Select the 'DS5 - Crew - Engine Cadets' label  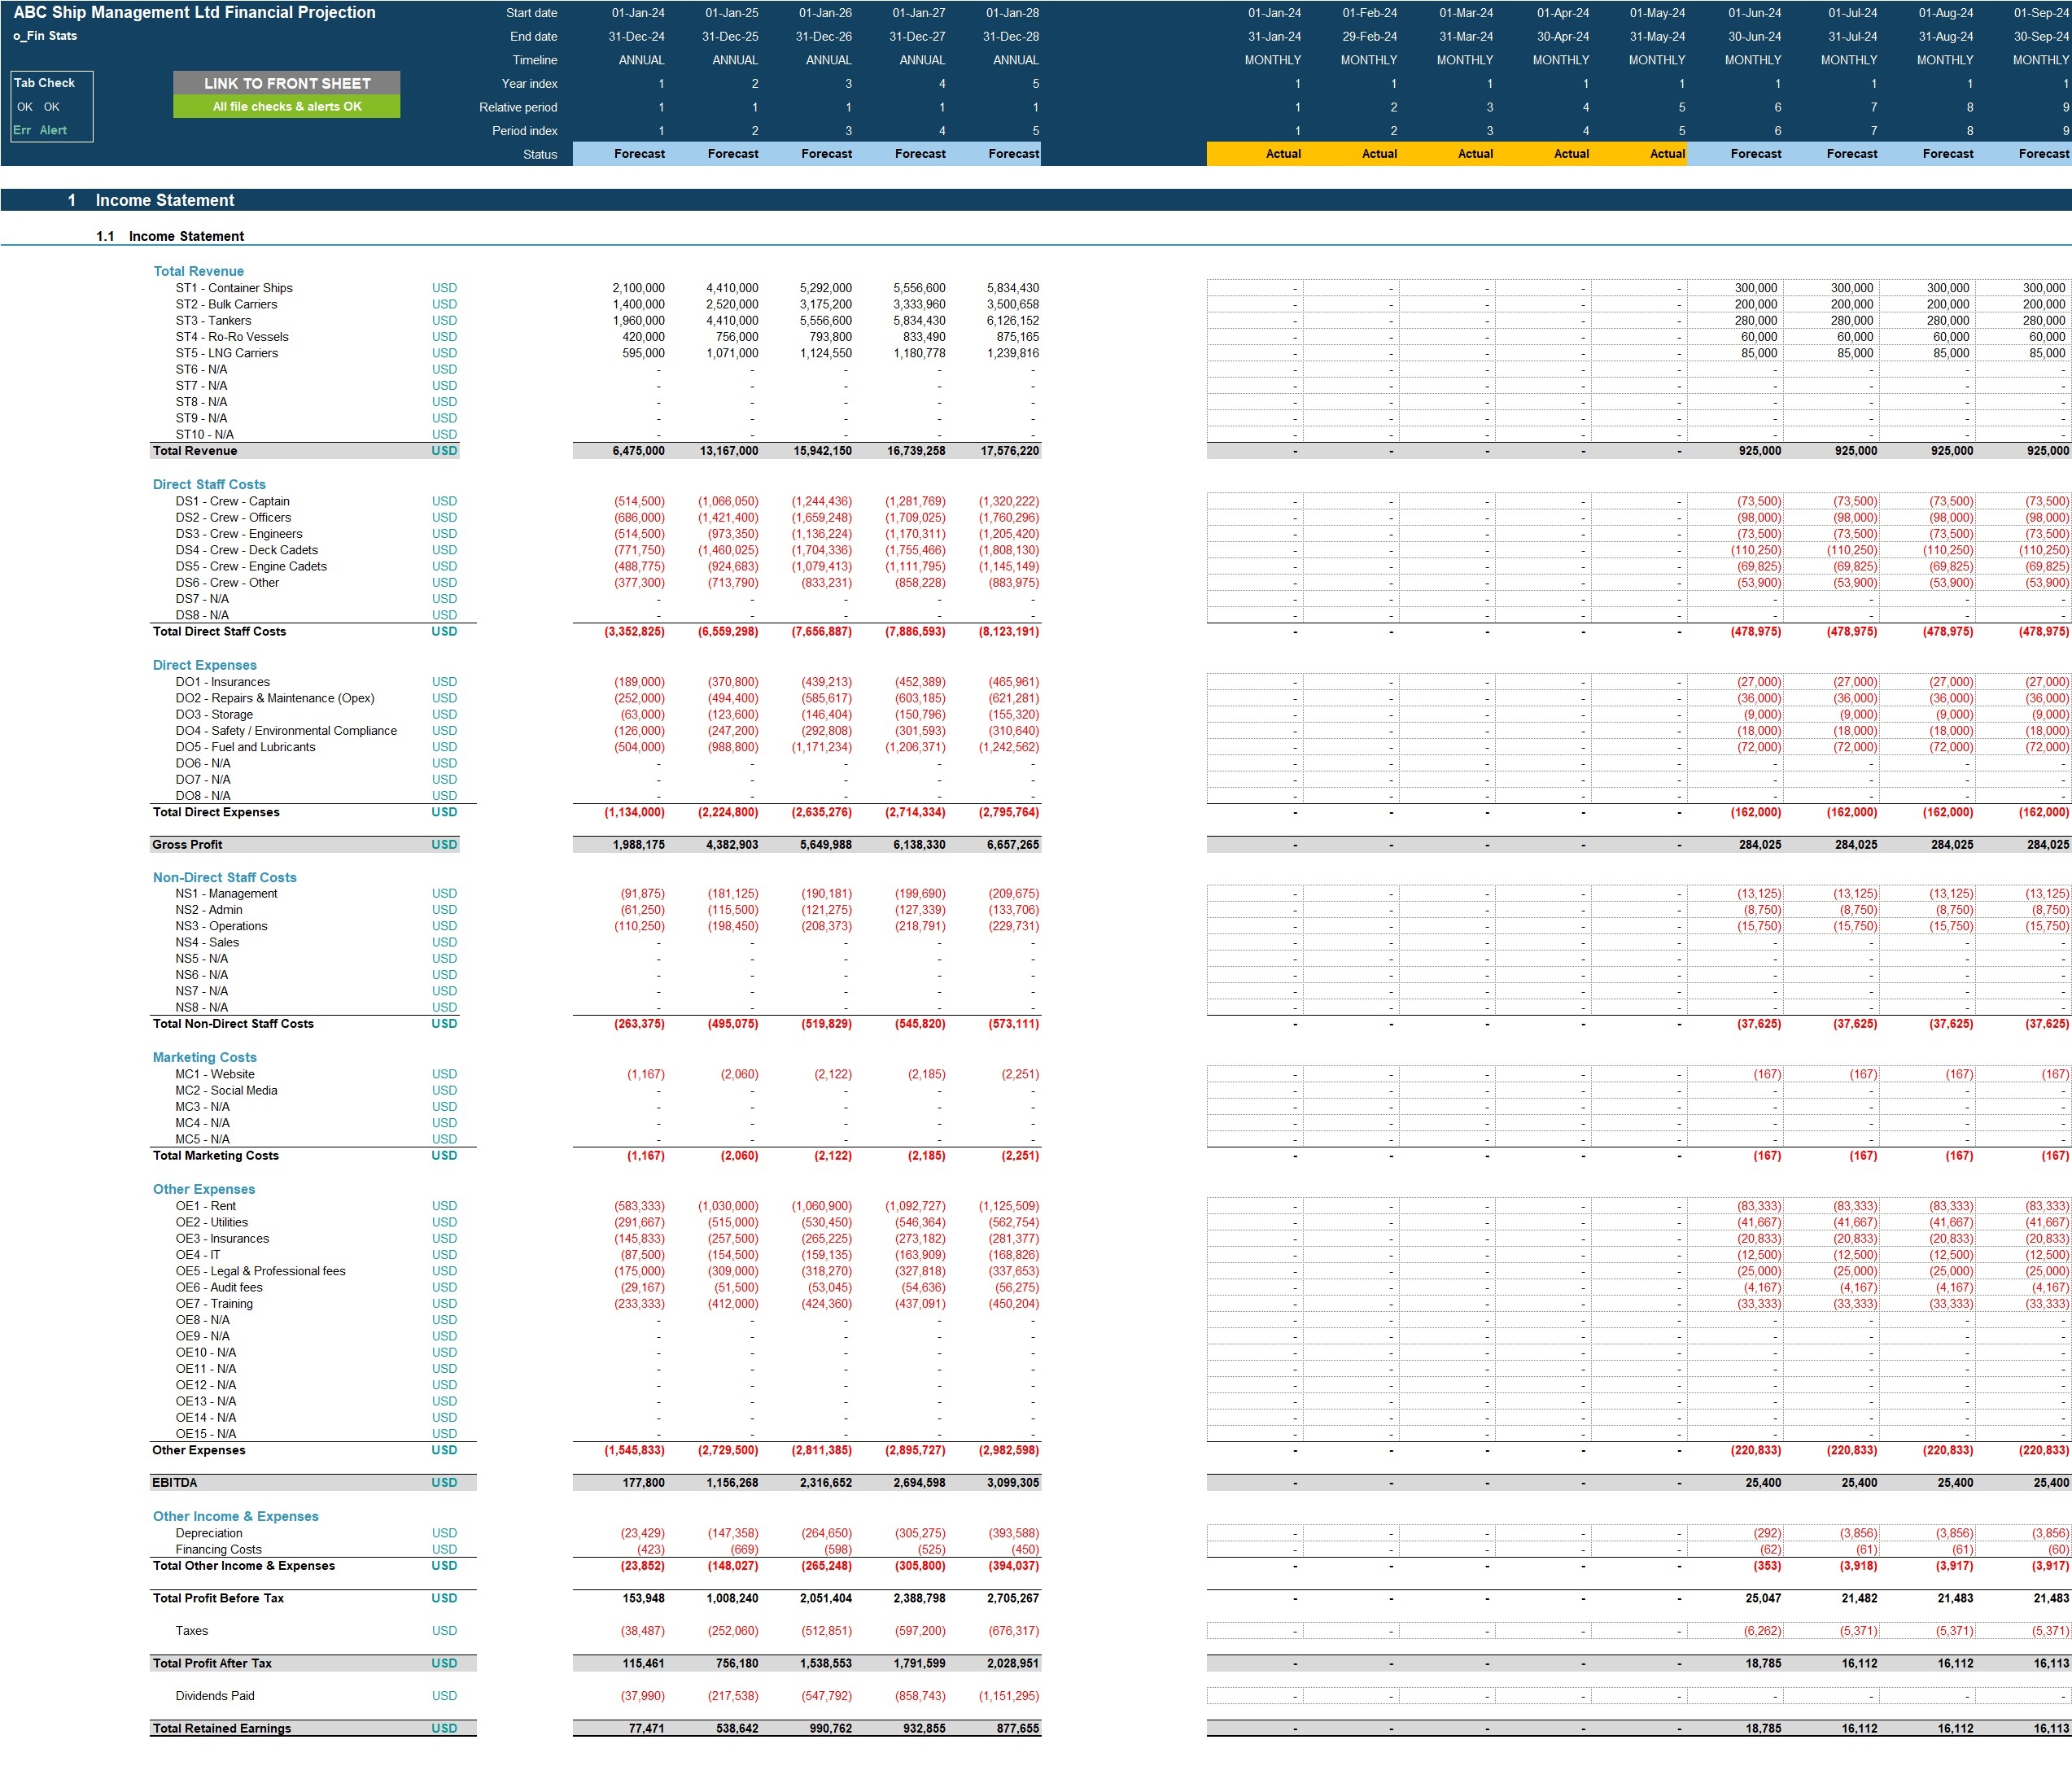251,566
